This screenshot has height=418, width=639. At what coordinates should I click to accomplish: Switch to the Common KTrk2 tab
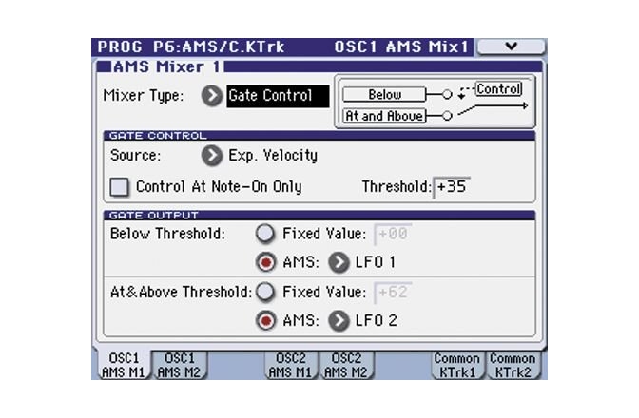point(513,365)
